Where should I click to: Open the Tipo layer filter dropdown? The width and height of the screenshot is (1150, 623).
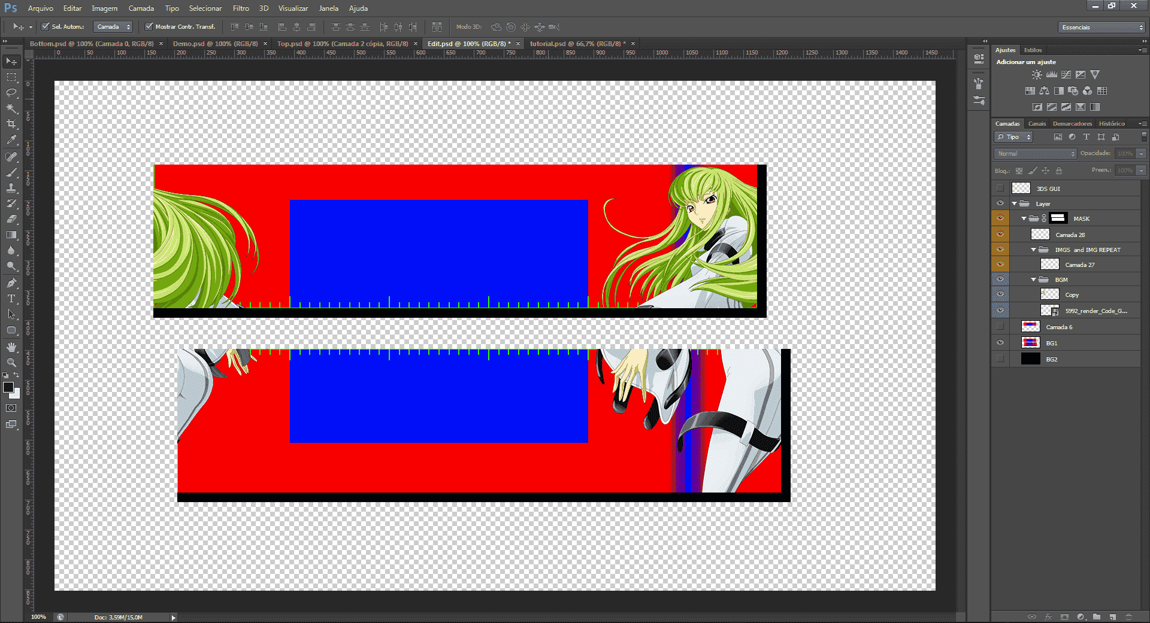click(1013, 137)
